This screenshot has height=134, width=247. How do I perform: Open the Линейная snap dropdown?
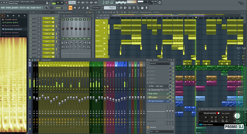[96, 8]
